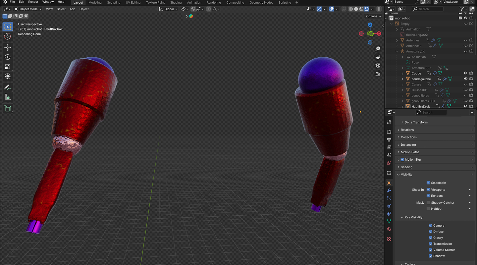Select the Measure tool
This screenshot has width=477, height=265.
(7, 97)
